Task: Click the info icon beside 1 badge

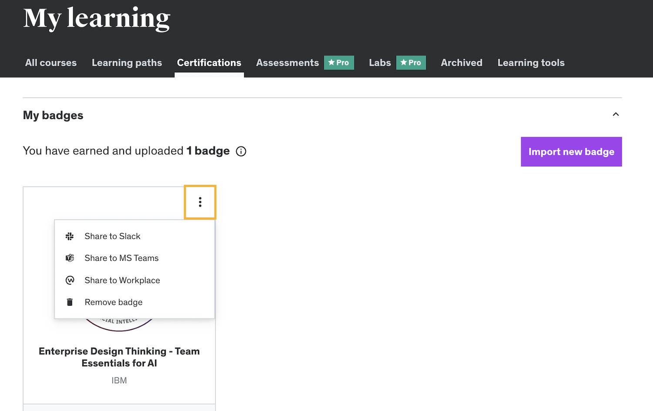Action: (x=241, y=151)
